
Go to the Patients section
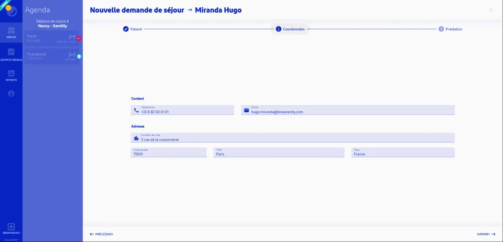coord(11,75)
